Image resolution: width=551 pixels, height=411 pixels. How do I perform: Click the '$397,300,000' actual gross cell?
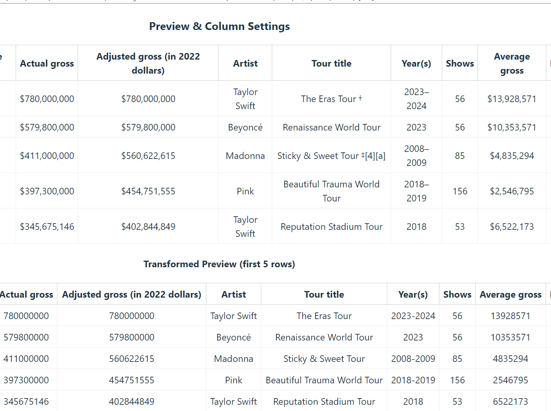(47, 191)
